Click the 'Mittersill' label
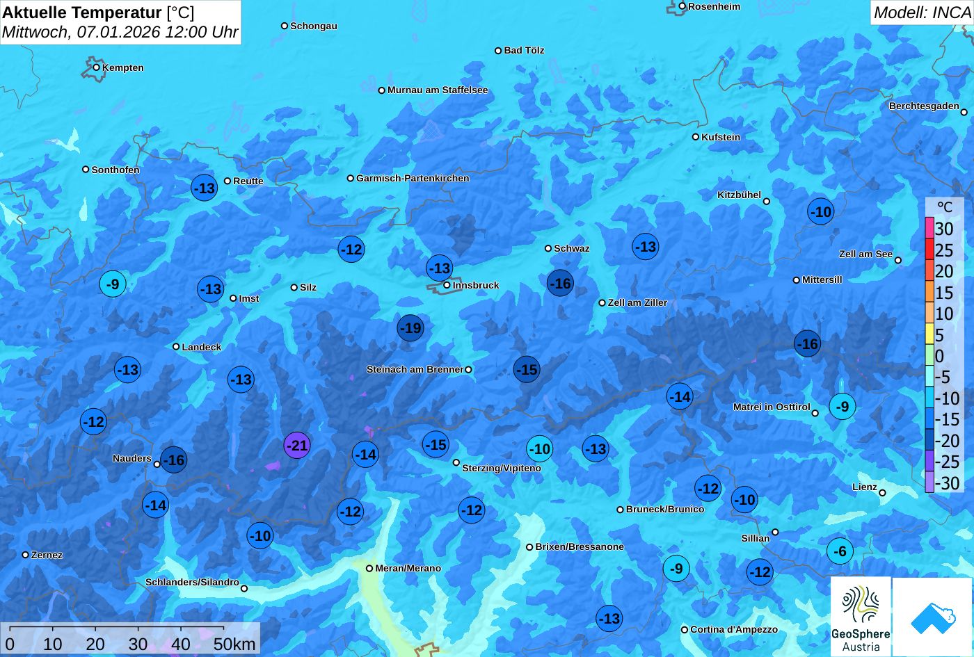Screen dimensions: 974x657 822,279
